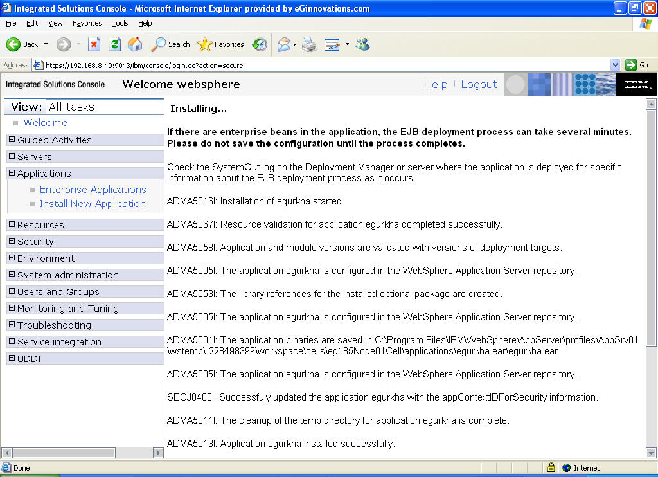Click the IE icon in title bar
Screen dimensions: 658x477
coord(6,8)
